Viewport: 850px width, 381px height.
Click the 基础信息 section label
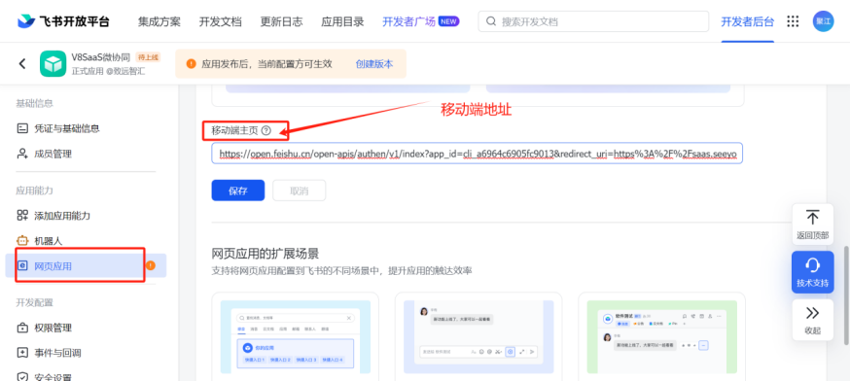[34, 104]
